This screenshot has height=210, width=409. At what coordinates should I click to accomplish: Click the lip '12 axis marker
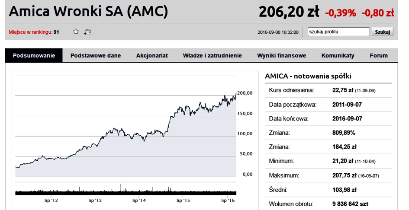[51, 200]
